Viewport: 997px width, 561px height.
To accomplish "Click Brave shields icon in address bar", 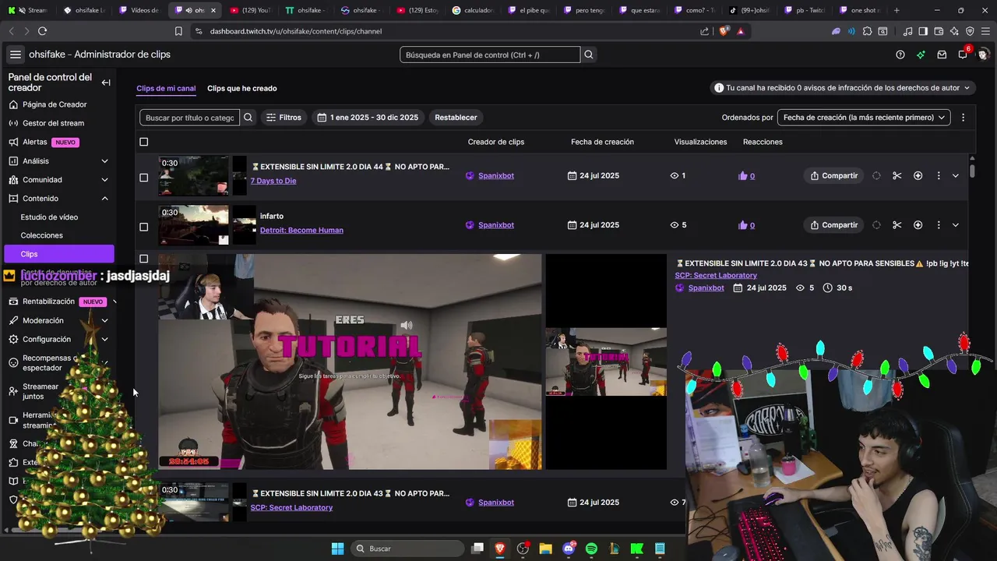I will (x=724, y=31).
